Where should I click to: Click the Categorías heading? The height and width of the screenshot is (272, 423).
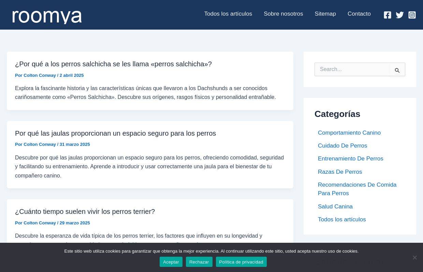[x=337, y=114]
